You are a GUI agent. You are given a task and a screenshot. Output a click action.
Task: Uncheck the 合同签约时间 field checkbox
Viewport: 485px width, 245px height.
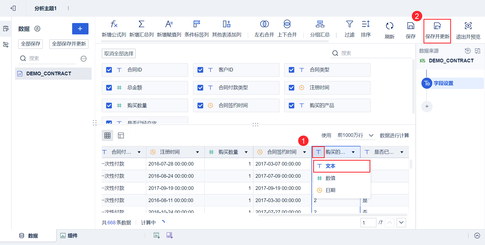click(200, 106)
